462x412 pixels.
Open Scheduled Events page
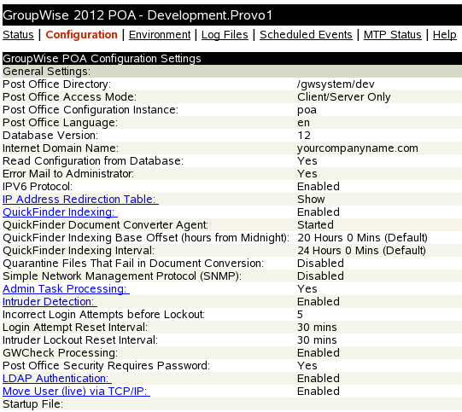306,35
